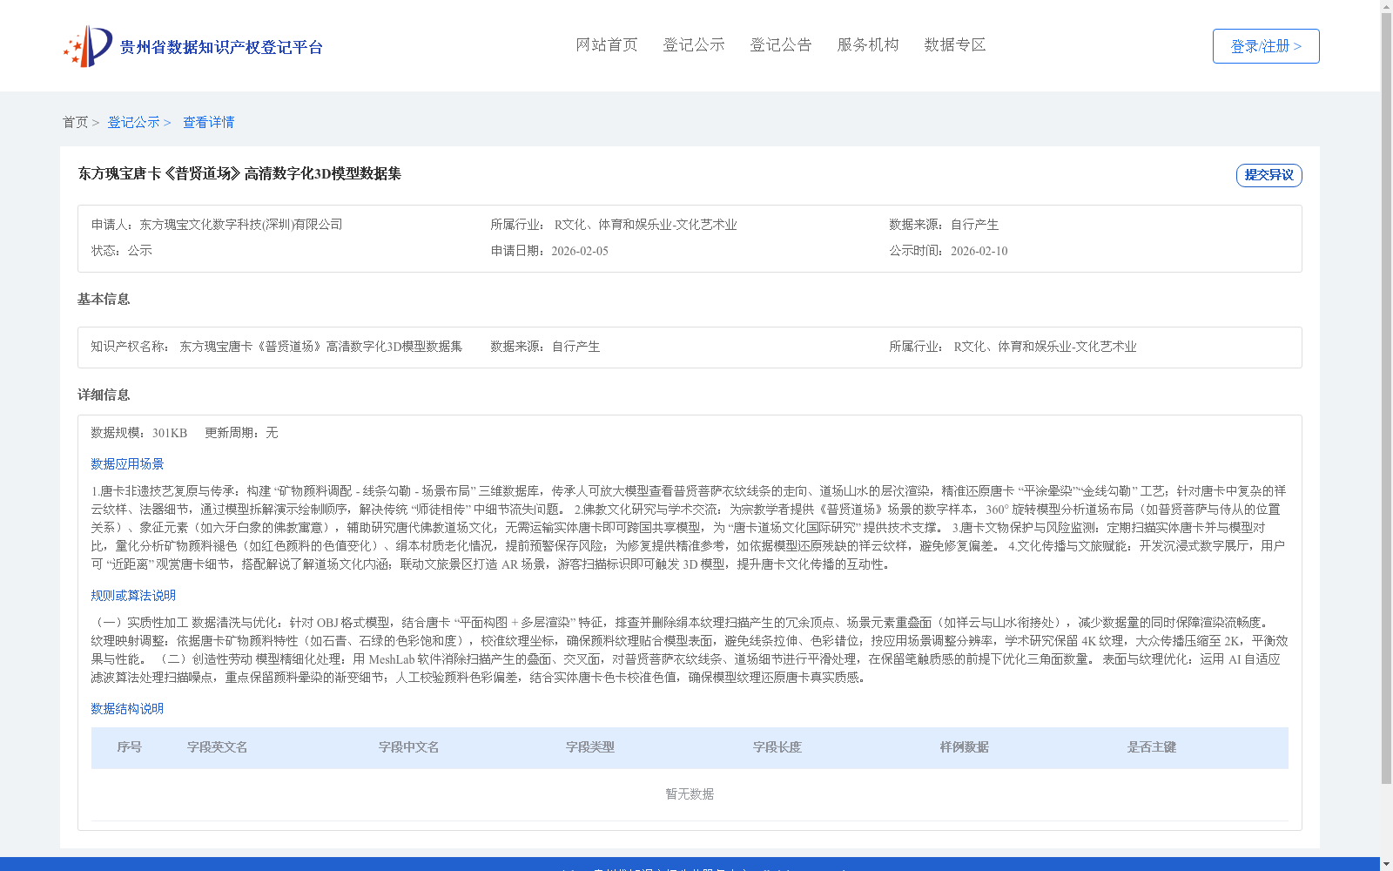Image resolution: width=1393 pixels, height=871 pixels.
Task: Click the scrollbar up arrow
Action: 1386,6
